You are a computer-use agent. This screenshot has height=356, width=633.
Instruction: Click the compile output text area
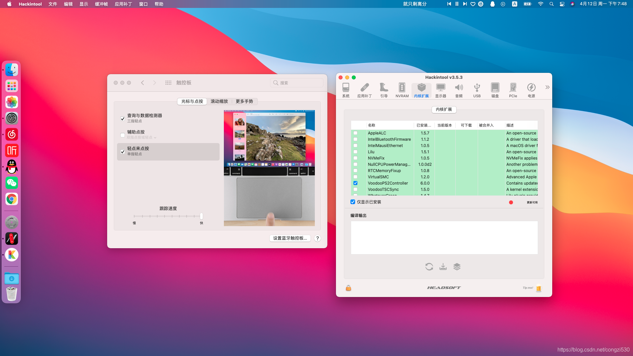(x=444, y=238)
